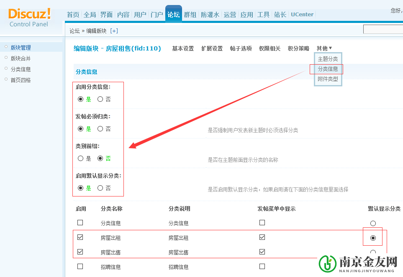Enable 类别前缀 by selecting 是

[x=80, y=158]
